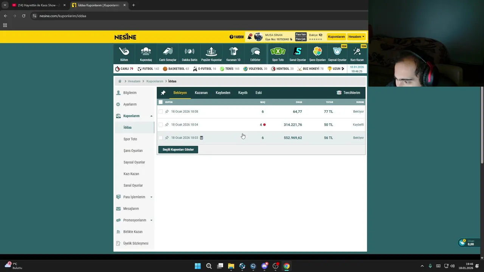This screenshot has width=484, height=272.
Task: Open browser tab search dropdown
Action: (x=5, y=5)
